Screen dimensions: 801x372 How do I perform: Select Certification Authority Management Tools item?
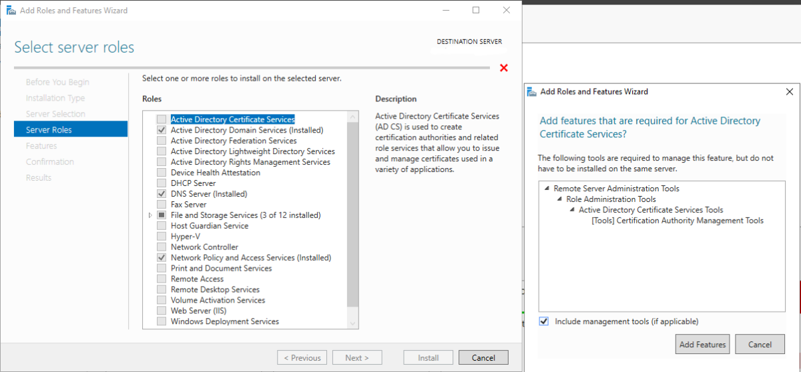(x=677, y=221)
